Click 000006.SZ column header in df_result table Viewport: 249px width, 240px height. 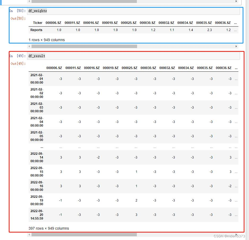click(x=54, y=68)
